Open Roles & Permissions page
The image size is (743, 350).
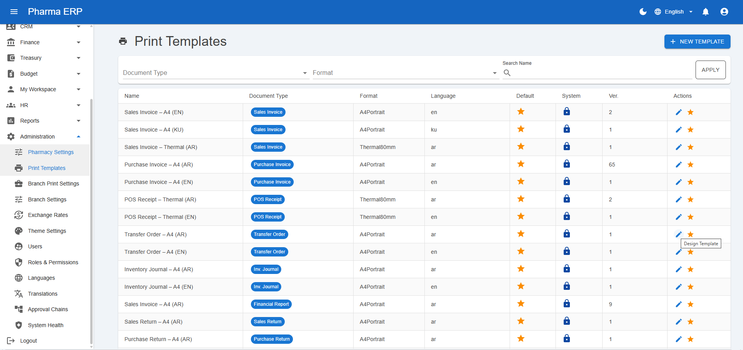(x=53, y=262)
